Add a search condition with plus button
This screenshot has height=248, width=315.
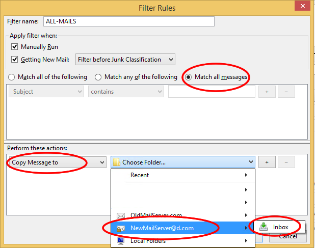[x=267, y=92]
